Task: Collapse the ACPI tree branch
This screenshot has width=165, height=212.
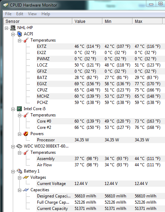Action: click(x=13, y=34)
